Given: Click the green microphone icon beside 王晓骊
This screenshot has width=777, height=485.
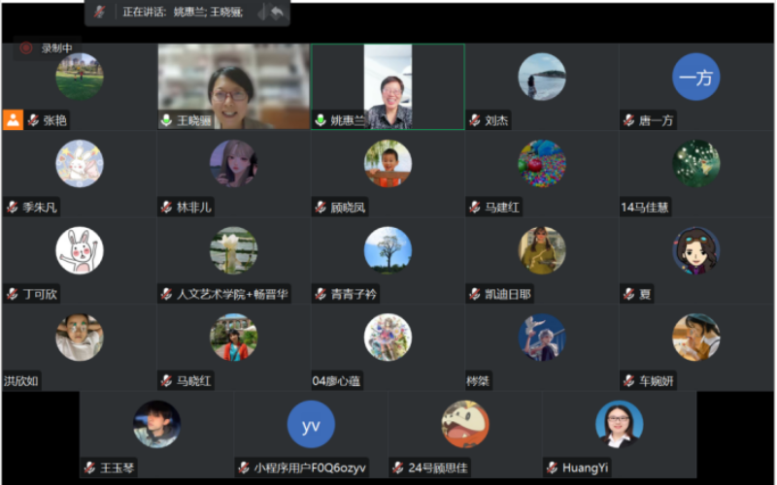Looking at the screenshot, I should pyautogui.click(x=167, y=121).
